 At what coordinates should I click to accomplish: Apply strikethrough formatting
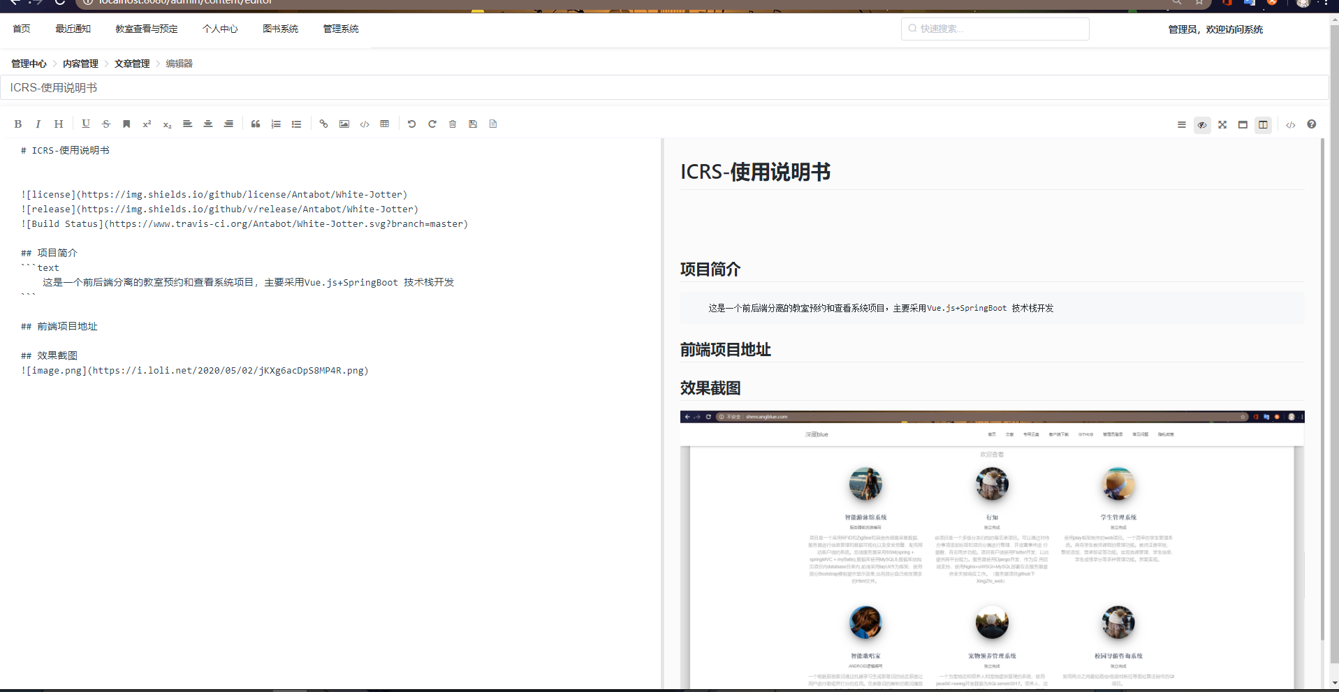(x=106, y=124)
